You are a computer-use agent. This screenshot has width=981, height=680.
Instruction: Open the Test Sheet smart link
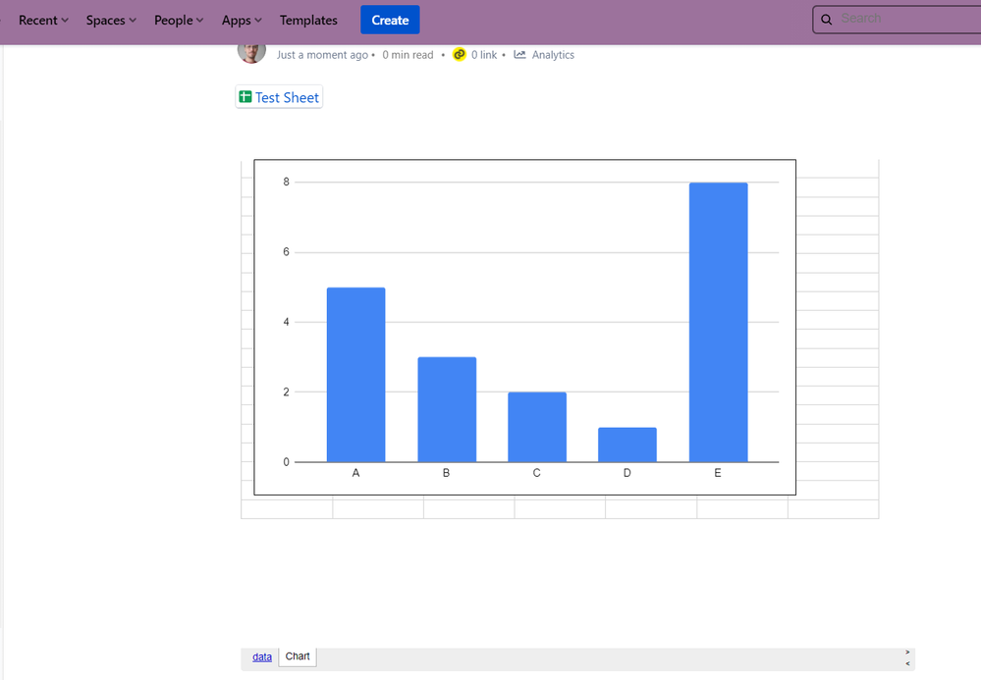[288, 96]
